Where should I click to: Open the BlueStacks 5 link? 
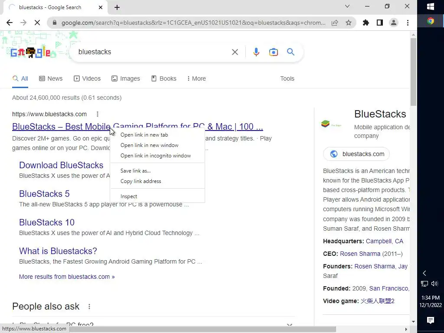coord(44,194)
